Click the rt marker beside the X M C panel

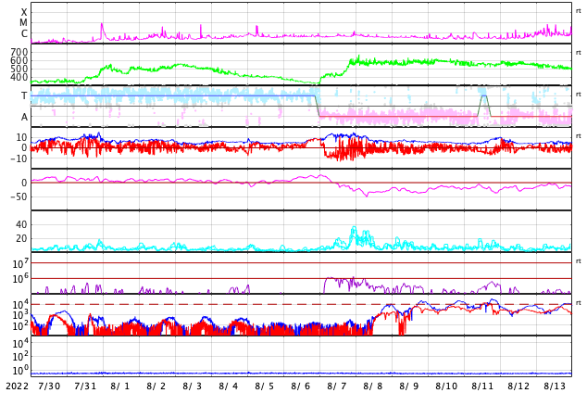pyautogui.click(x=578, y=11)
